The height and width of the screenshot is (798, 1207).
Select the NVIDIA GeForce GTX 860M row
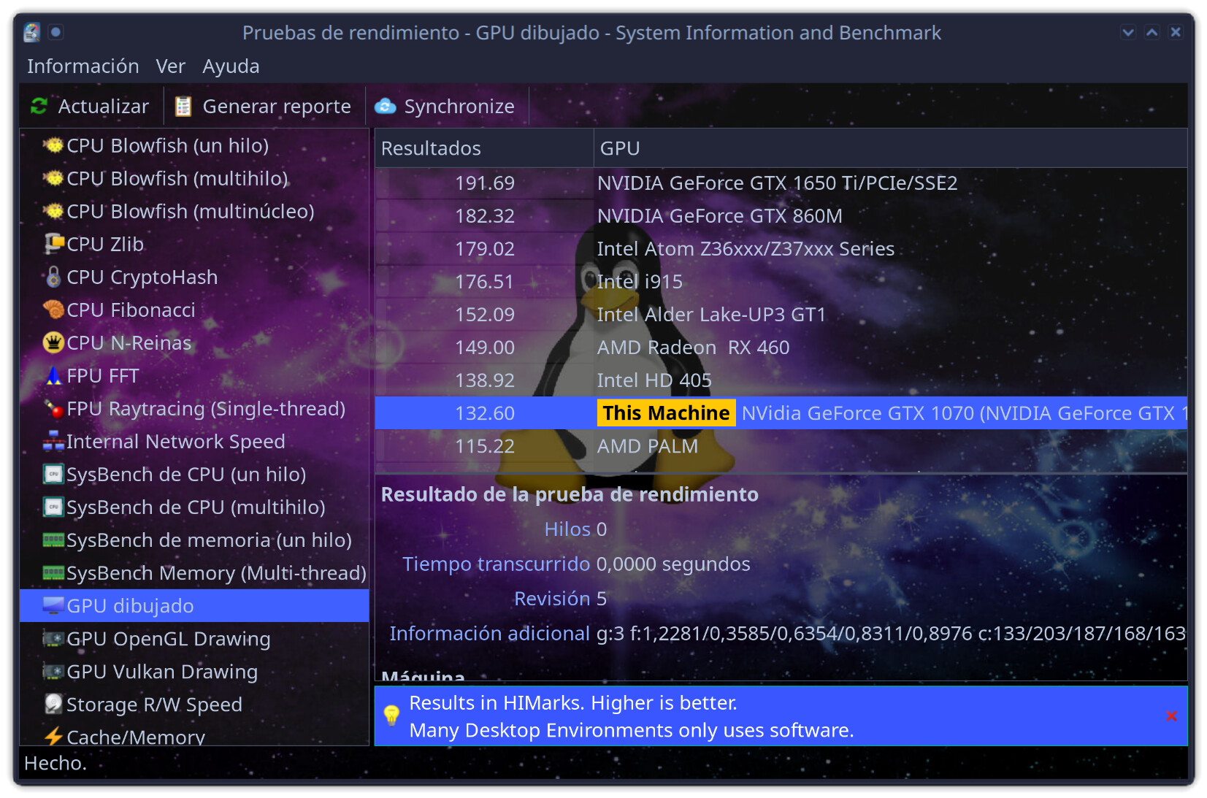pos(719,216)
